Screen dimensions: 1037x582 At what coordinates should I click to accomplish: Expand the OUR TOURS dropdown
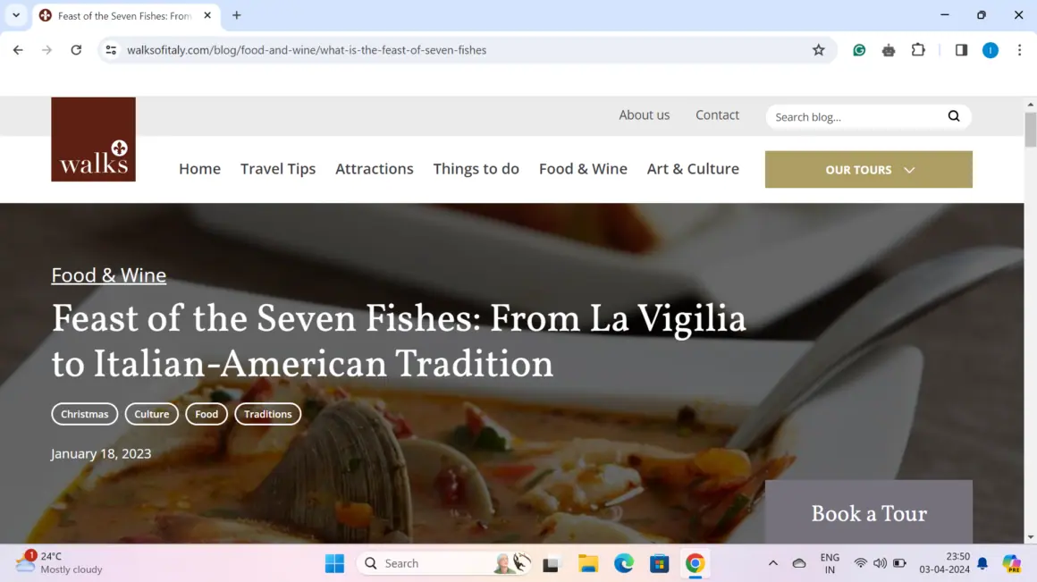pos(868,169)
